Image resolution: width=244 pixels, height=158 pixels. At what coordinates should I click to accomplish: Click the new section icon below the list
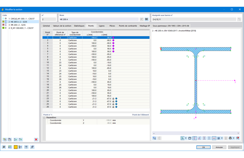pos(5,139)
